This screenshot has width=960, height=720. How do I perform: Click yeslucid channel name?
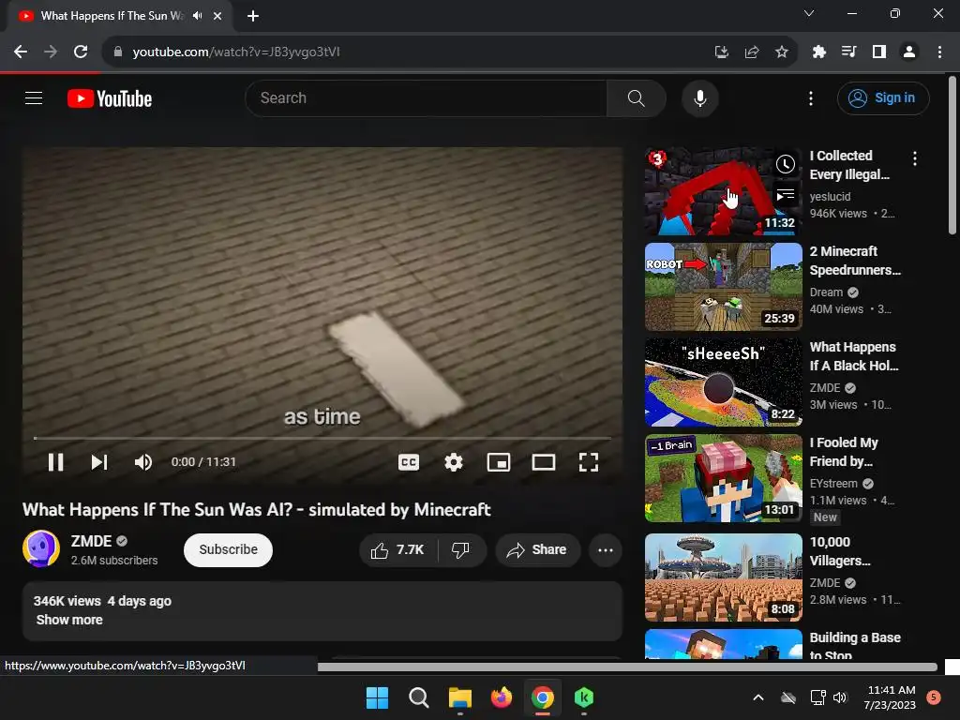tap(830, 197)
